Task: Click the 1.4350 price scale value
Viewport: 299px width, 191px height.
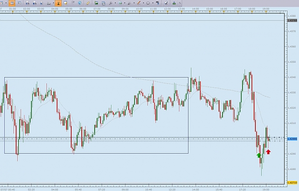Action: click(292, 62)
